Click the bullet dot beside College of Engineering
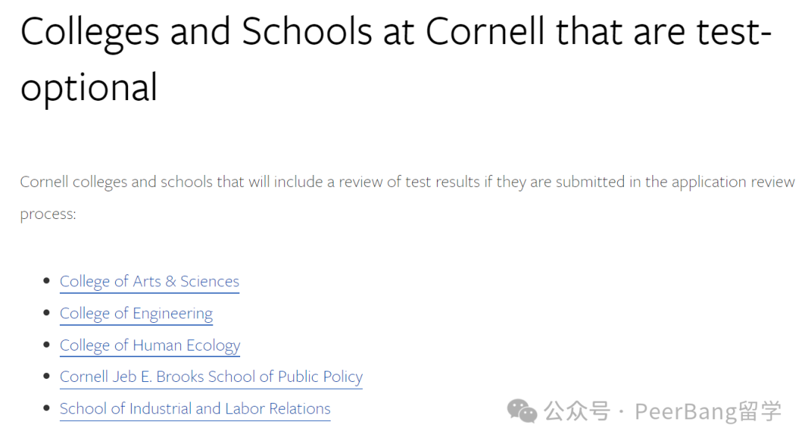 47,312
